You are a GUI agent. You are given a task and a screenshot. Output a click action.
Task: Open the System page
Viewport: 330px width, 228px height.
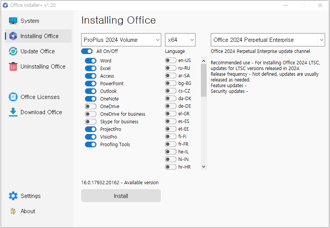(38, 21)
